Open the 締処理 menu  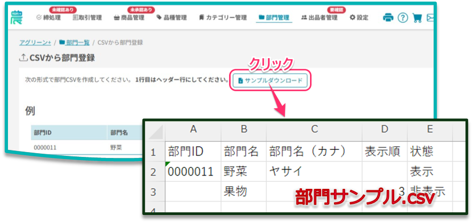point(48,18)
